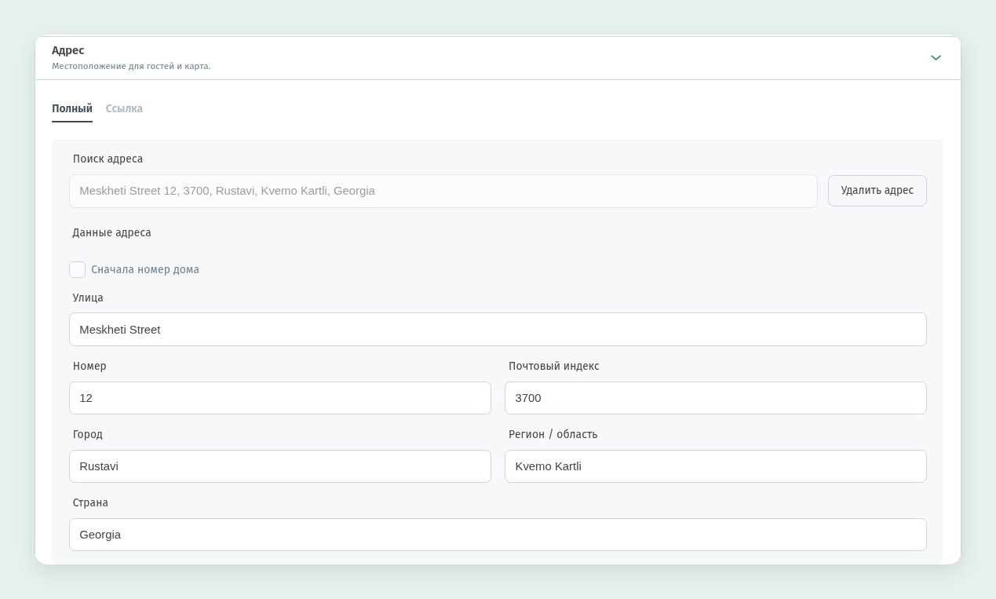Viewport: 996px width, 599px height.
Task: Click the Местоположение для гостей и карта subtitle
Action: click(131, 66)
